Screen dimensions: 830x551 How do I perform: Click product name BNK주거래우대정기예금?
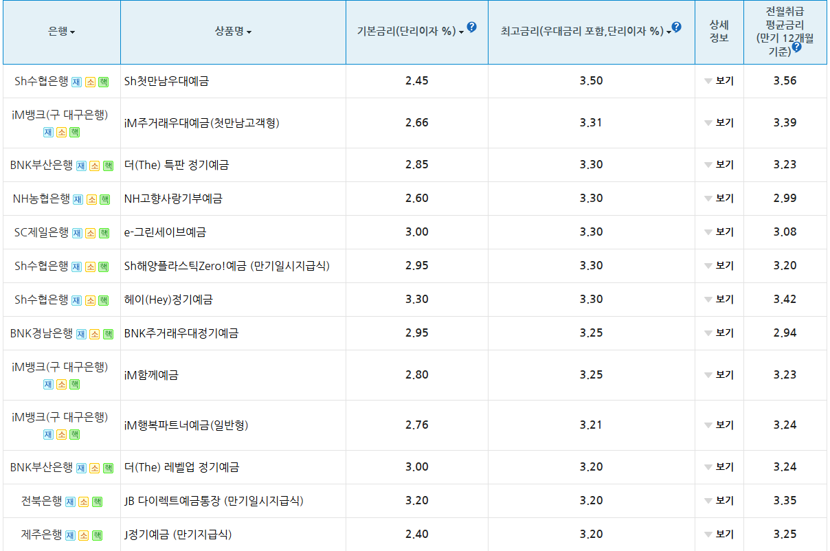181,333
